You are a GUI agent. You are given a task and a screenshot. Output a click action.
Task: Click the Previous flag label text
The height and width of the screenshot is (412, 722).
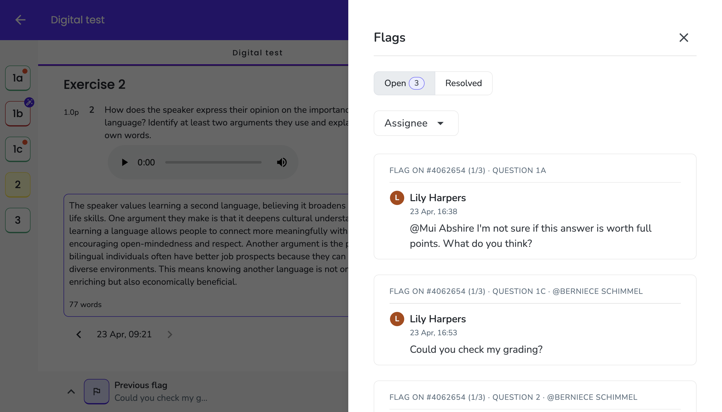(x=141, y=385)
